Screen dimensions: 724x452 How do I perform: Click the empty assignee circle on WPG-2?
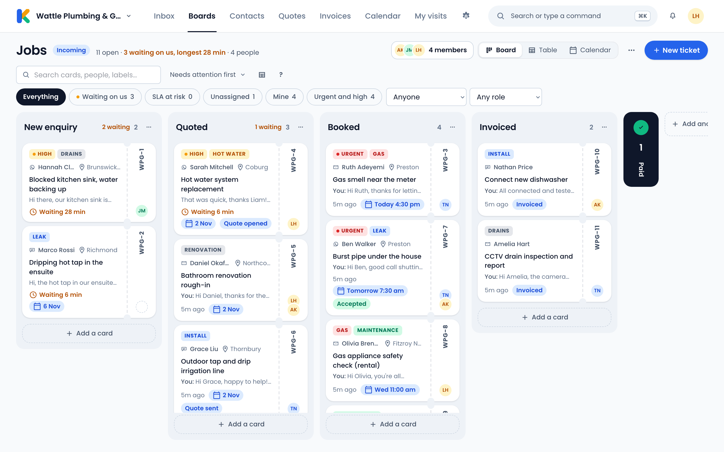(x=142, y=307)
